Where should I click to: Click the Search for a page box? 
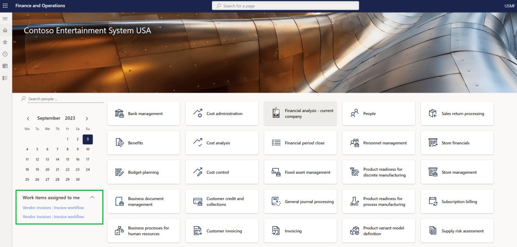pos(286,6)
